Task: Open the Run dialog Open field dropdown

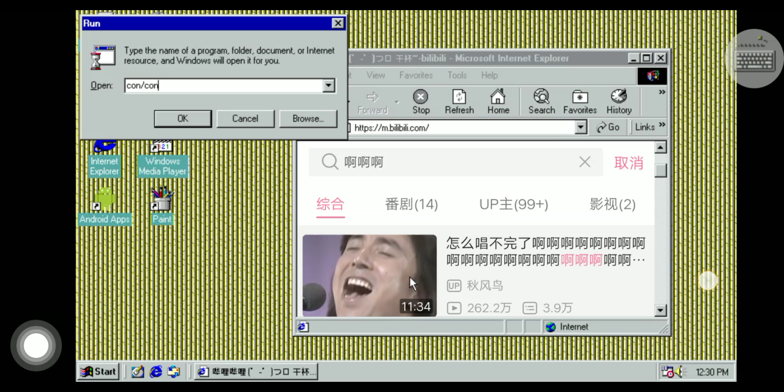Action: coord(328,86)
